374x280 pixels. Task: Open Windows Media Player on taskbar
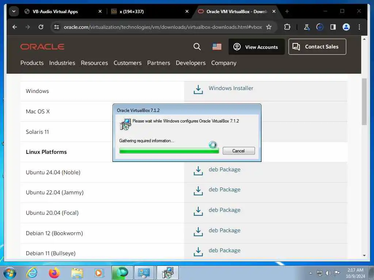pos(99,273)
